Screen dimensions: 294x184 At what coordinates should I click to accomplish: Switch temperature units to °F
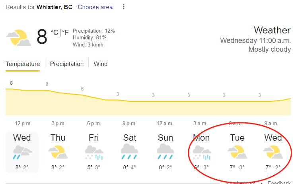coord(65,33)
